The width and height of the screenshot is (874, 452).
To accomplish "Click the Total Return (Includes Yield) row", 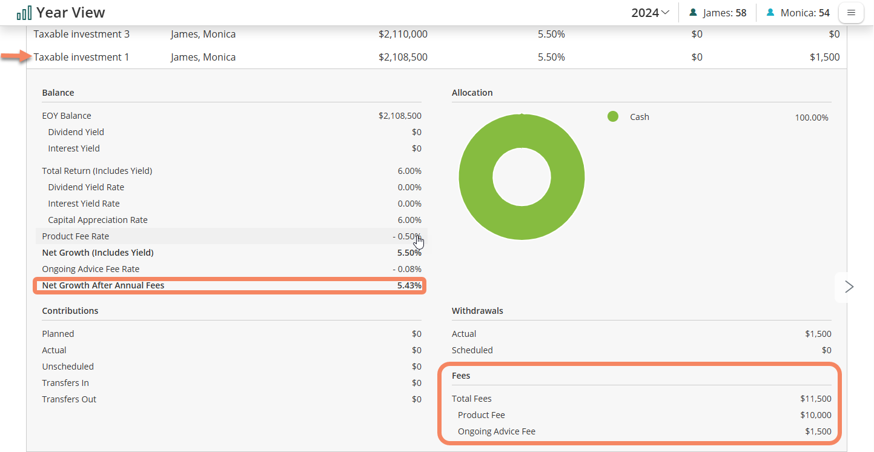I will click(230, 171).
